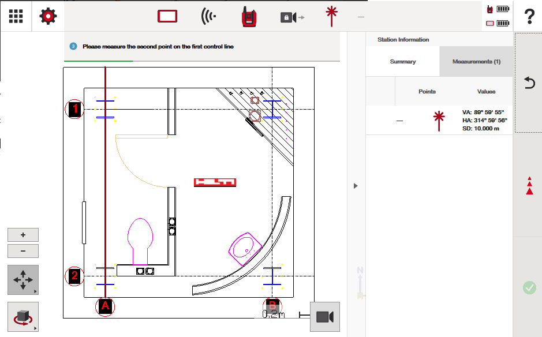Open the settings gear
The height and width of the screenshot is (337, 542).
48,16
